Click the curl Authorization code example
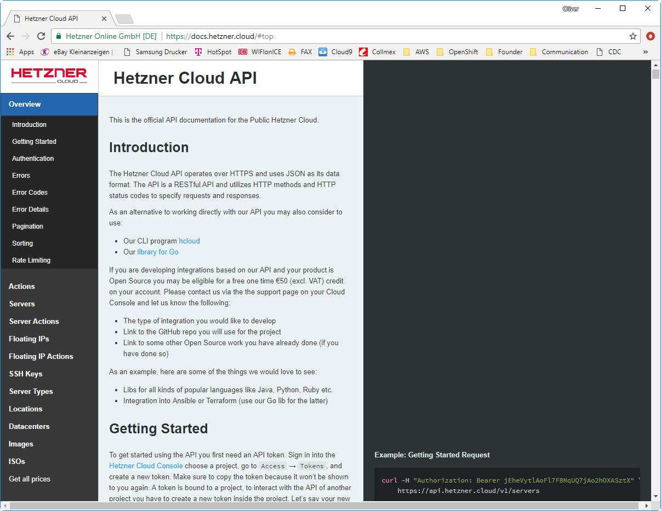Screen dimensions: 661x511 click(507, 485)
